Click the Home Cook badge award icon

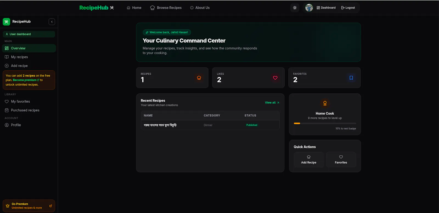[x=325, y=103]
